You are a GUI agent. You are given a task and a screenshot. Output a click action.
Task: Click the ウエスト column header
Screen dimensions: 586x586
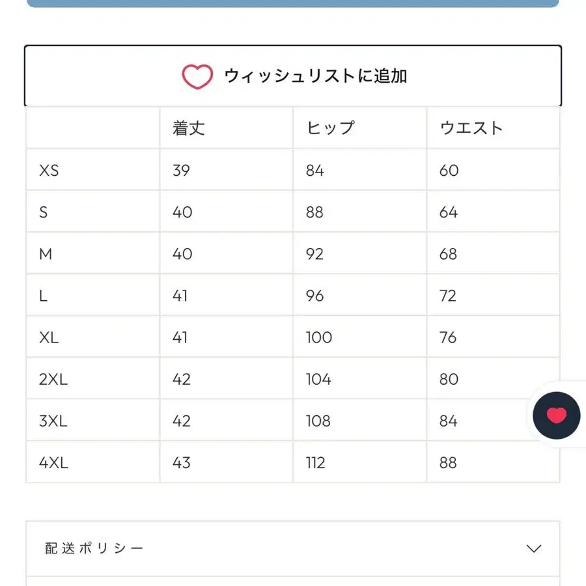471,128
